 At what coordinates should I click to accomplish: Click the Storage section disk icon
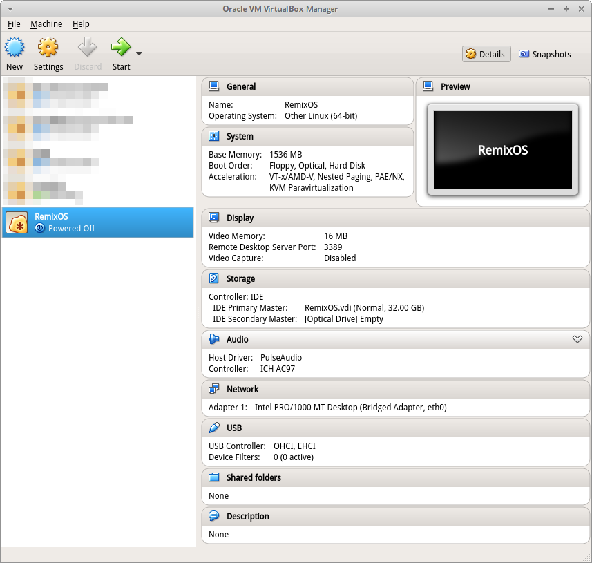coord(214,278)
